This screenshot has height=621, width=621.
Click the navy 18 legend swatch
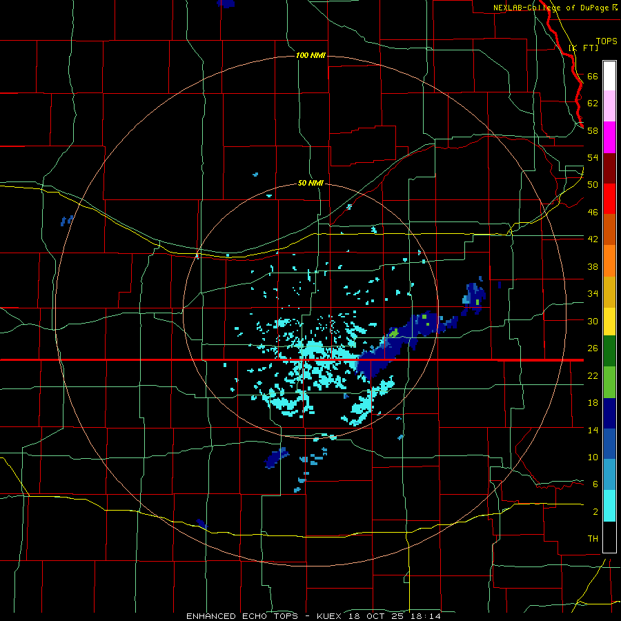click(x=609, y=413)
